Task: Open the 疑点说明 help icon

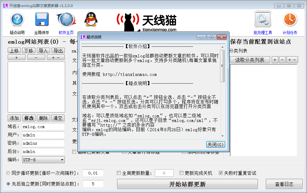Action: pyautogui.click(x=17, y=19)
